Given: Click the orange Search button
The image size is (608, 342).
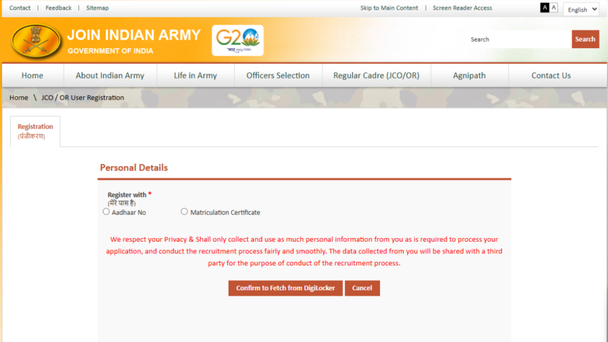Looking at the screenshot, I should (585, 39).
